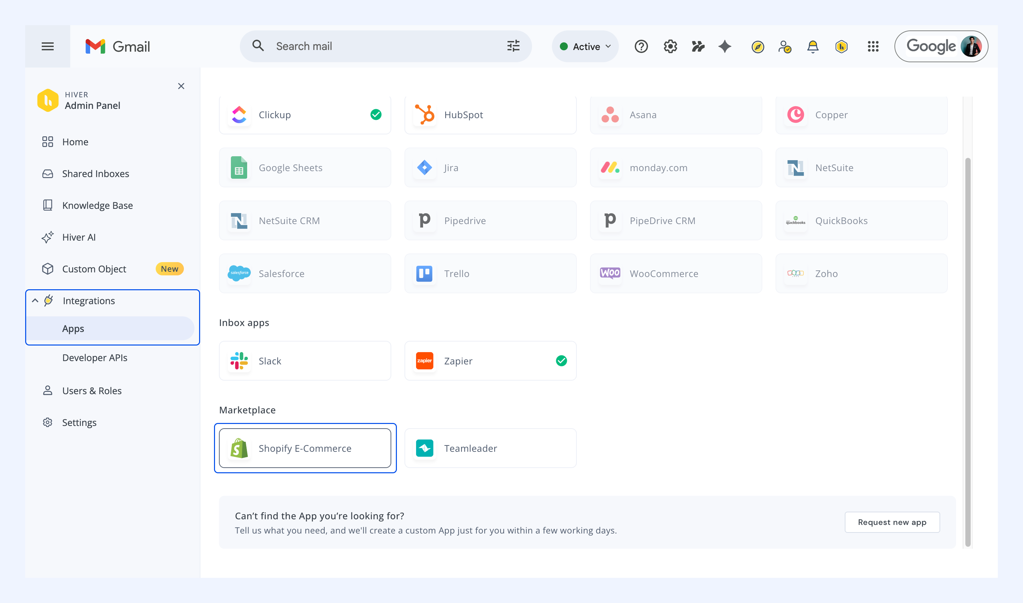Open Users & Roles section
The image size is (1023, 603).
pos(82,391)
